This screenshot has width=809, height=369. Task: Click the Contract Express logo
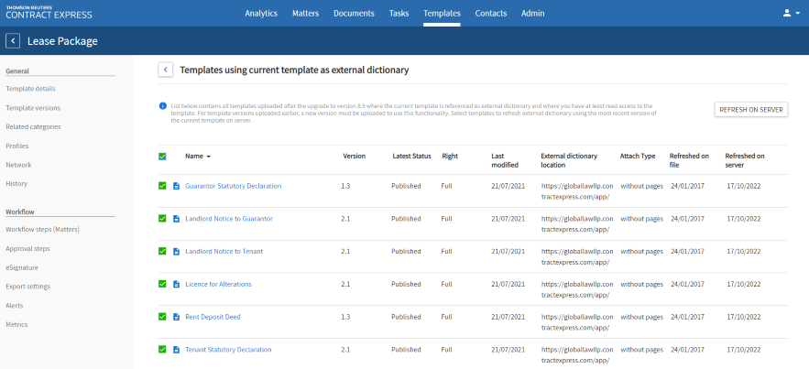(49, 13)
